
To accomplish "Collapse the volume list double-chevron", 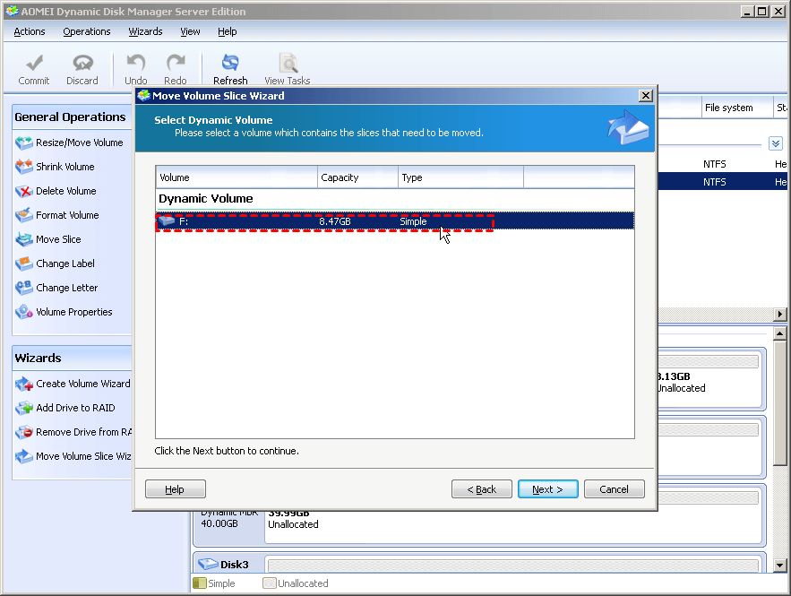I will click(x=776, y=143).
